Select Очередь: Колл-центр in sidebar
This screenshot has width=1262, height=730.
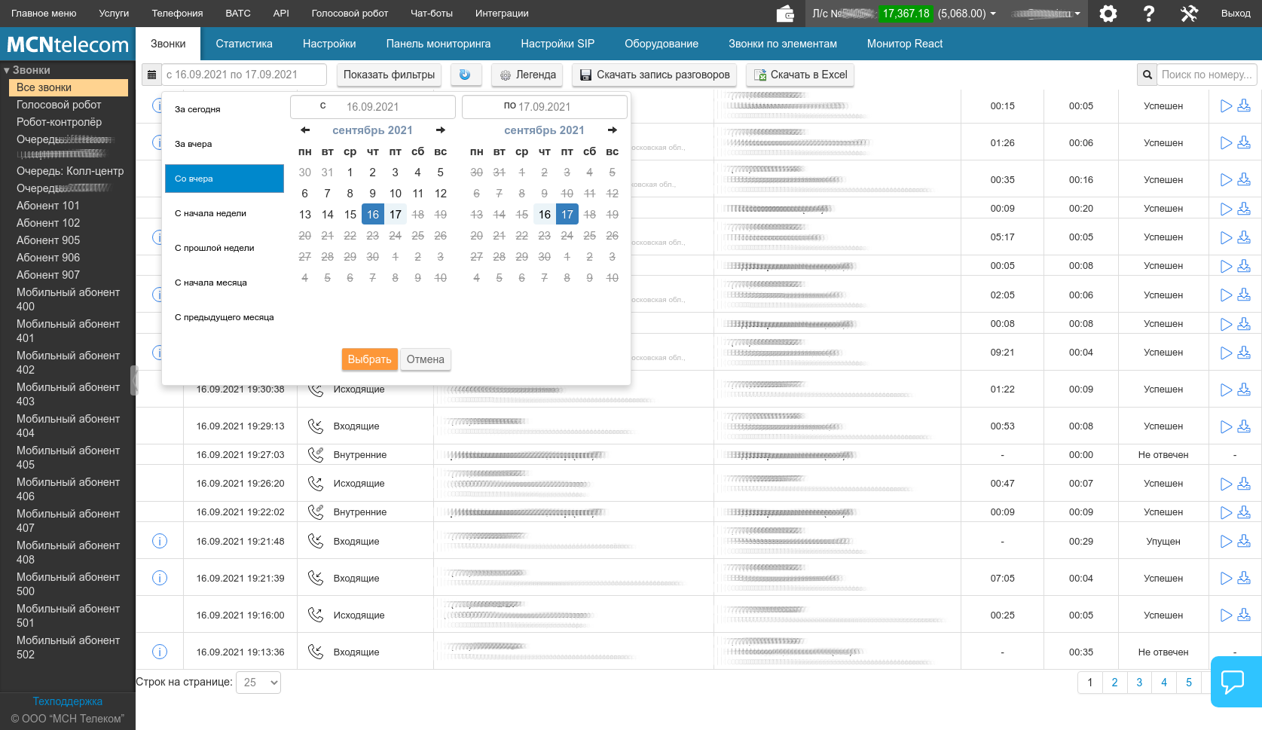tap(70, 171)
